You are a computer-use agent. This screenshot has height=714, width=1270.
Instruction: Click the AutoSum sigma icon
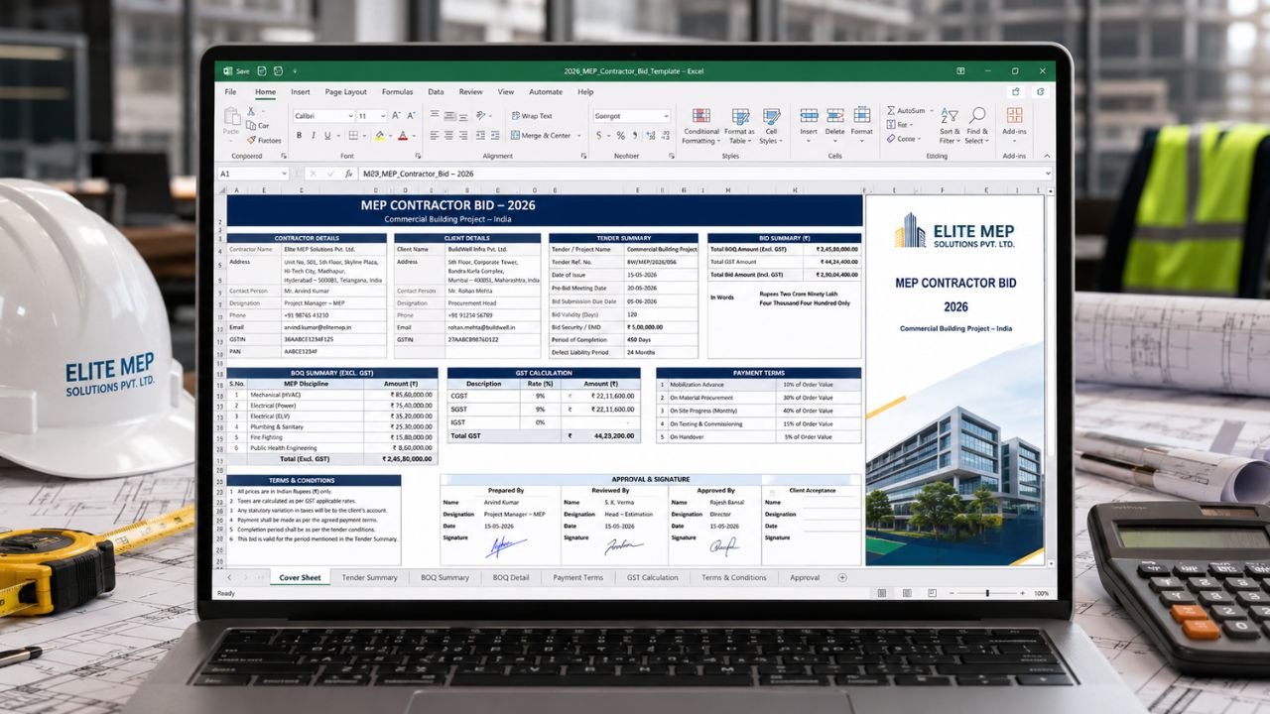click(891, 110)
